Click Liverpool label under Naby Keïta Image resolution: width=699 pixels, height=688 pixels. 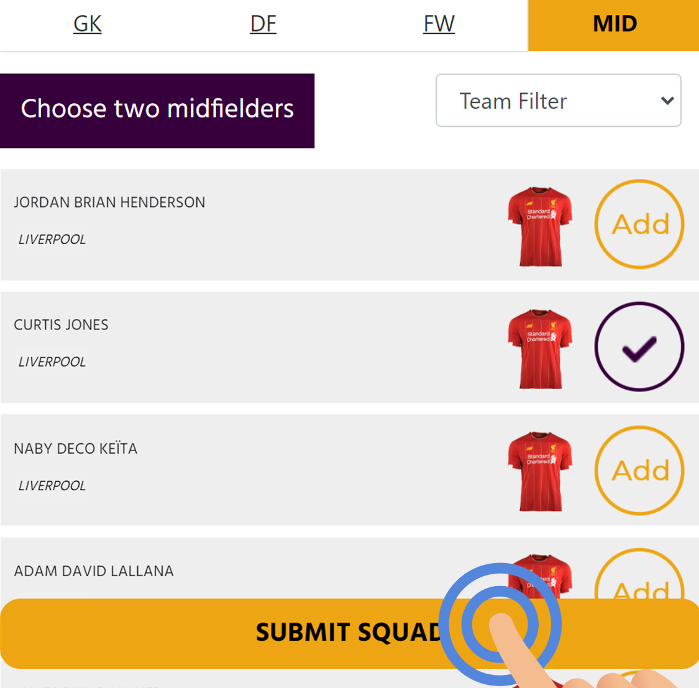click(x=52, y=485)
